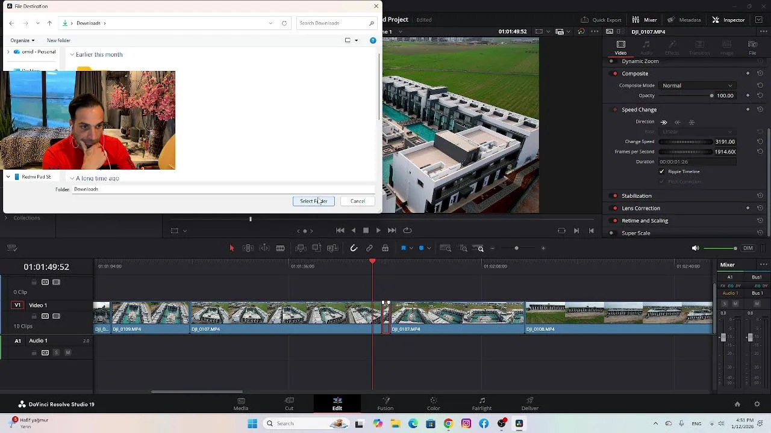The height and width of the screenshot is (433, 771).
Task: Toggle the Inspector panel
Action: click(728, 20)
